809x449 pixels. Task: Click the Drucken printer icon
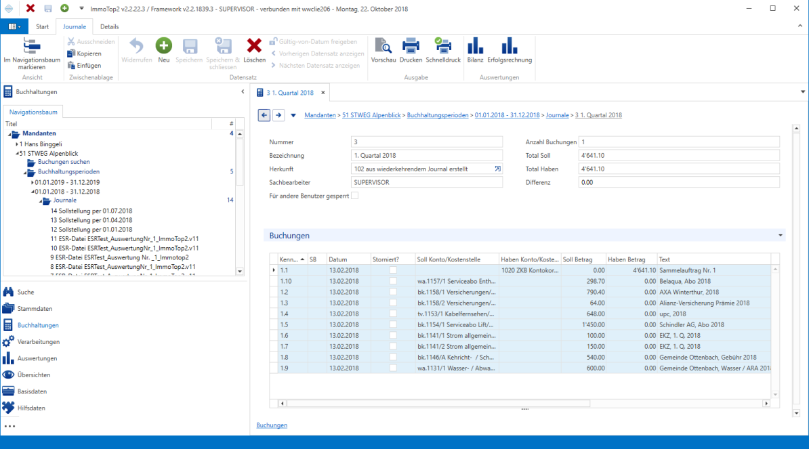pos(411,46)
